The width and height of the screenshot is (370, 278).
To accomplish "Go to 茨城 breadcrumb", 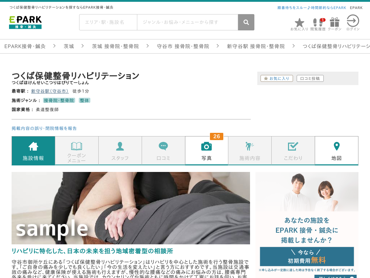I will pos(69,46).
